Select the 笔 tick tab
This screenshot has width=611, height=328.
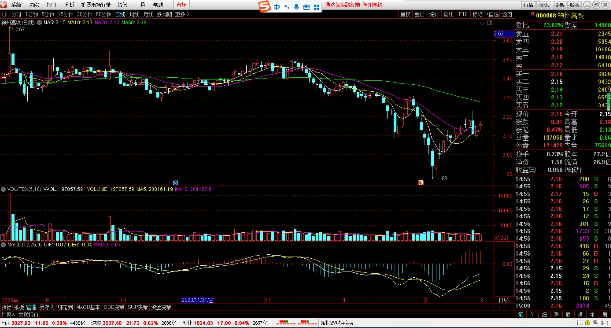(x=521, y=315)
